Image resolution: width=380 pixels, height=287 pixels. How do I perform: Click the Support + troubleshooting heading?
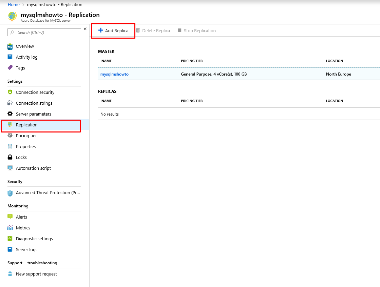(32, 263)
